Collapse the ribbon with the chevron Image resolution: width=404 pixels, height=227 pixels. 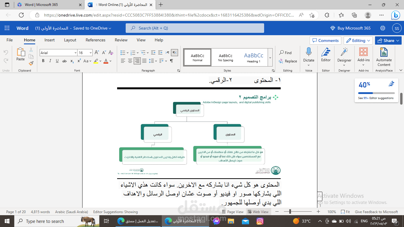[401, 70]
